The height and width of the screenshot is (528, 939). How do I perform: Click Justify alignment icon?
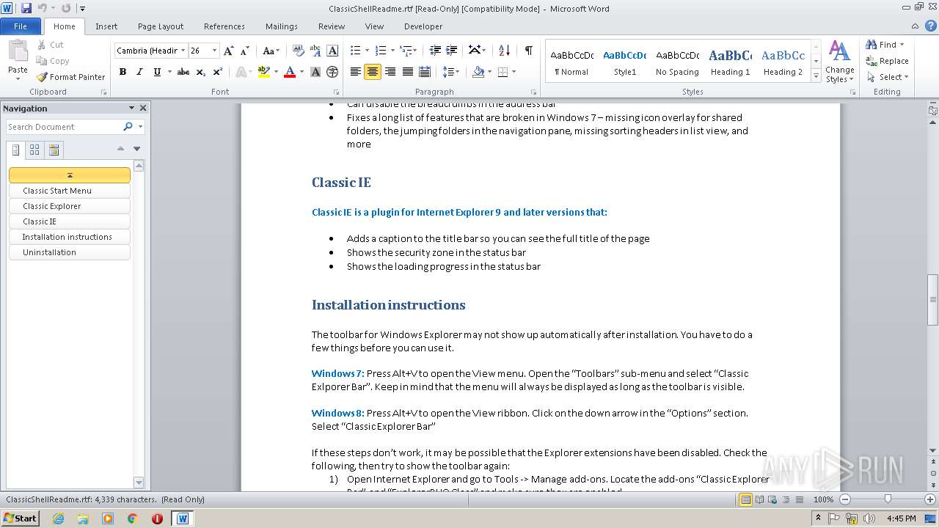coord(408,72)
